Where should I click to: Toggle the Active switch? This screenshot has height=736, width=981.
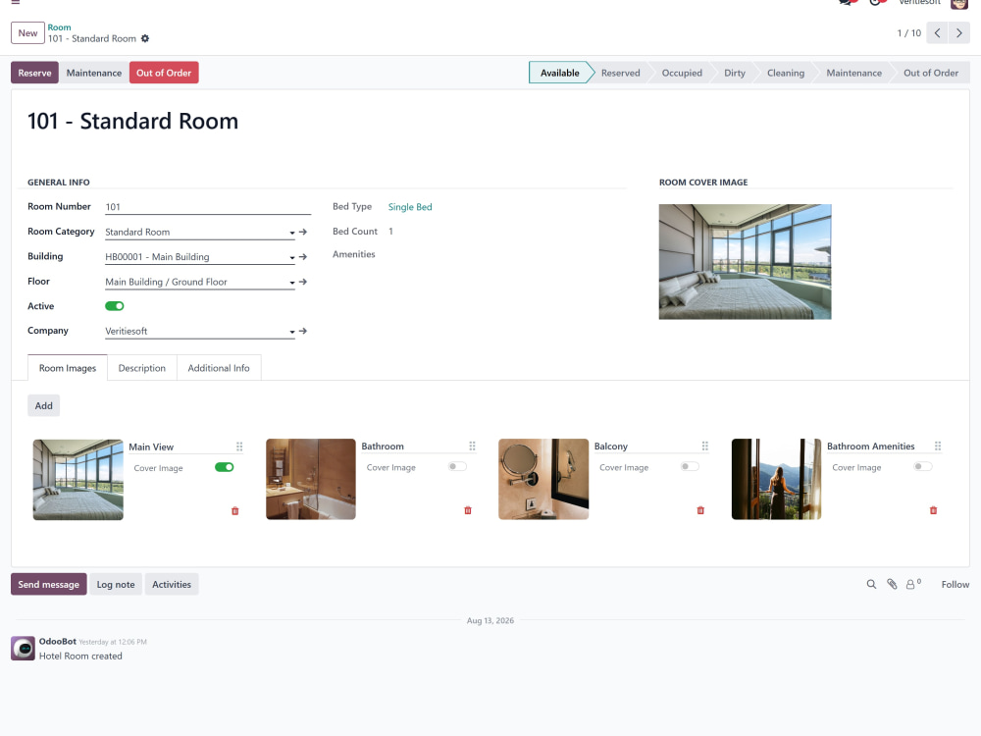[115, 306]
